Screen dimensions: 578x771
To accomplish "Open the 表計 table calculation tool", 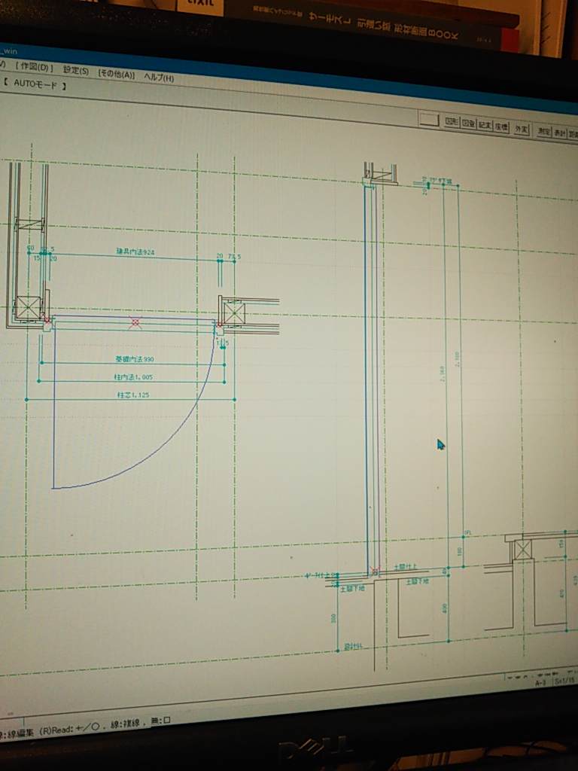I will click(x=561, y=133).
